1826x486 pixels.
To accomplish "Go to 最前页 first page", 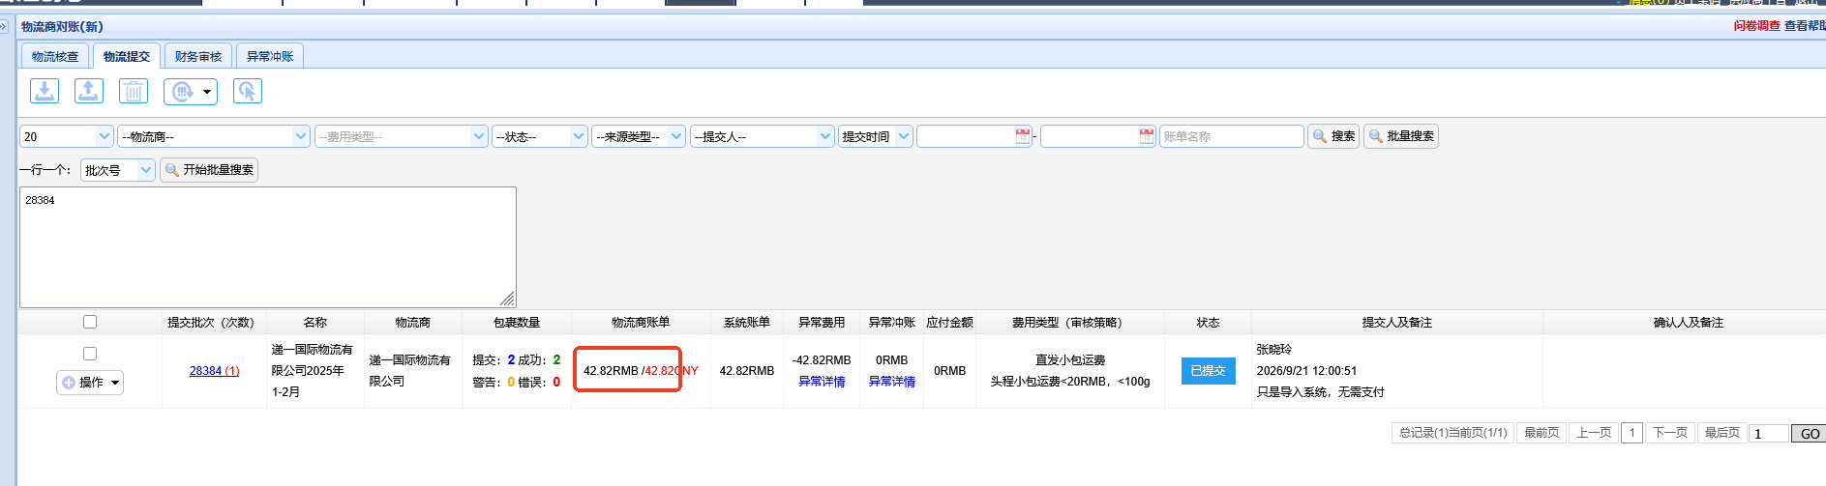I will click(x=1542, y=433).
